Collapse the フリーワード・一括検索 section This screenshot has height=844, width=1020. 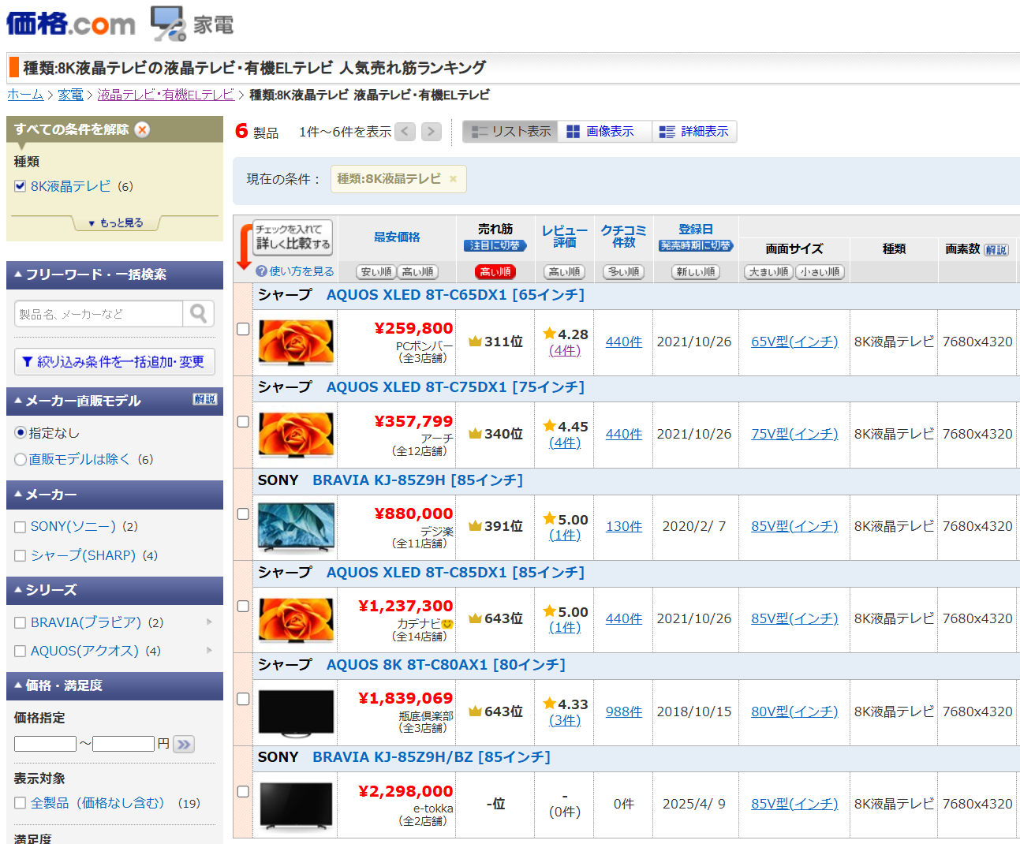[114, 274]
